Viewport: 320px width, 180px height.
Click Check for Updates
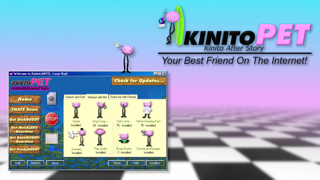(139, 81)
